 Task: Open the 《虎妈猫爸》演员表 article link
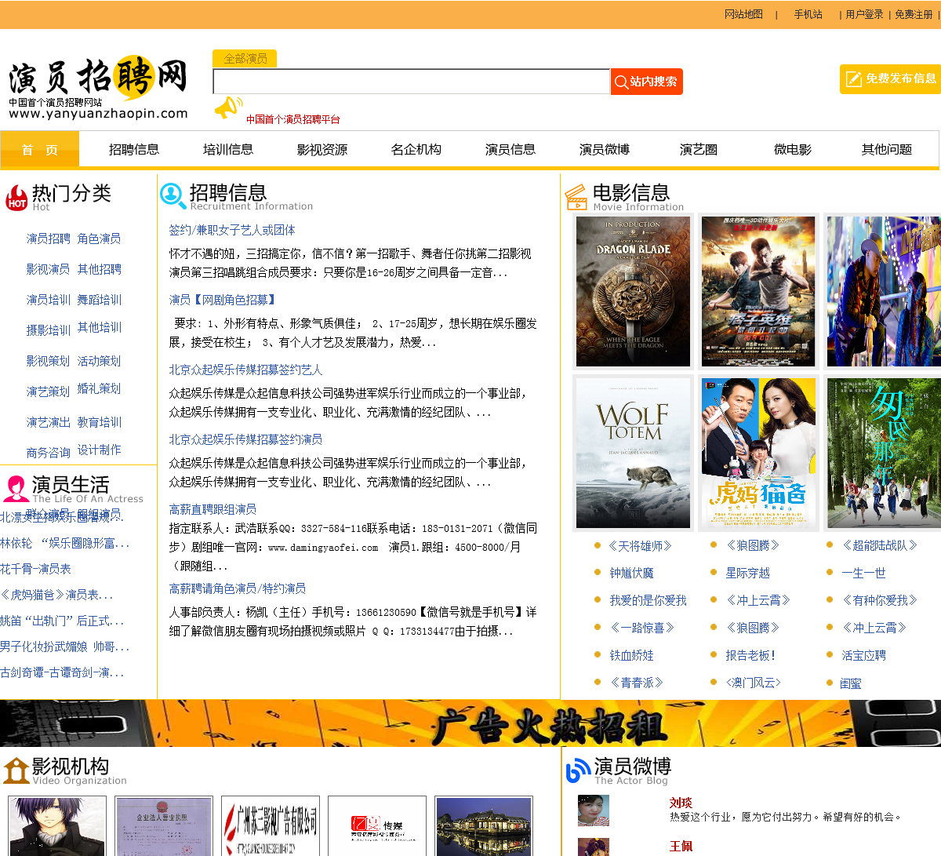tap(56, 595)
